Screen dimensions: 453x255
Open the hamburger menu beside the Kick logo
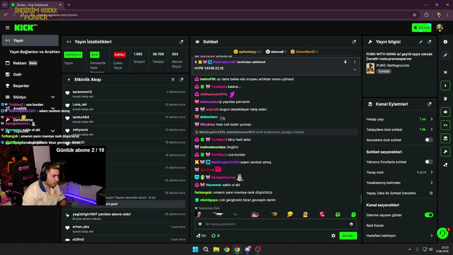[7, 28]
